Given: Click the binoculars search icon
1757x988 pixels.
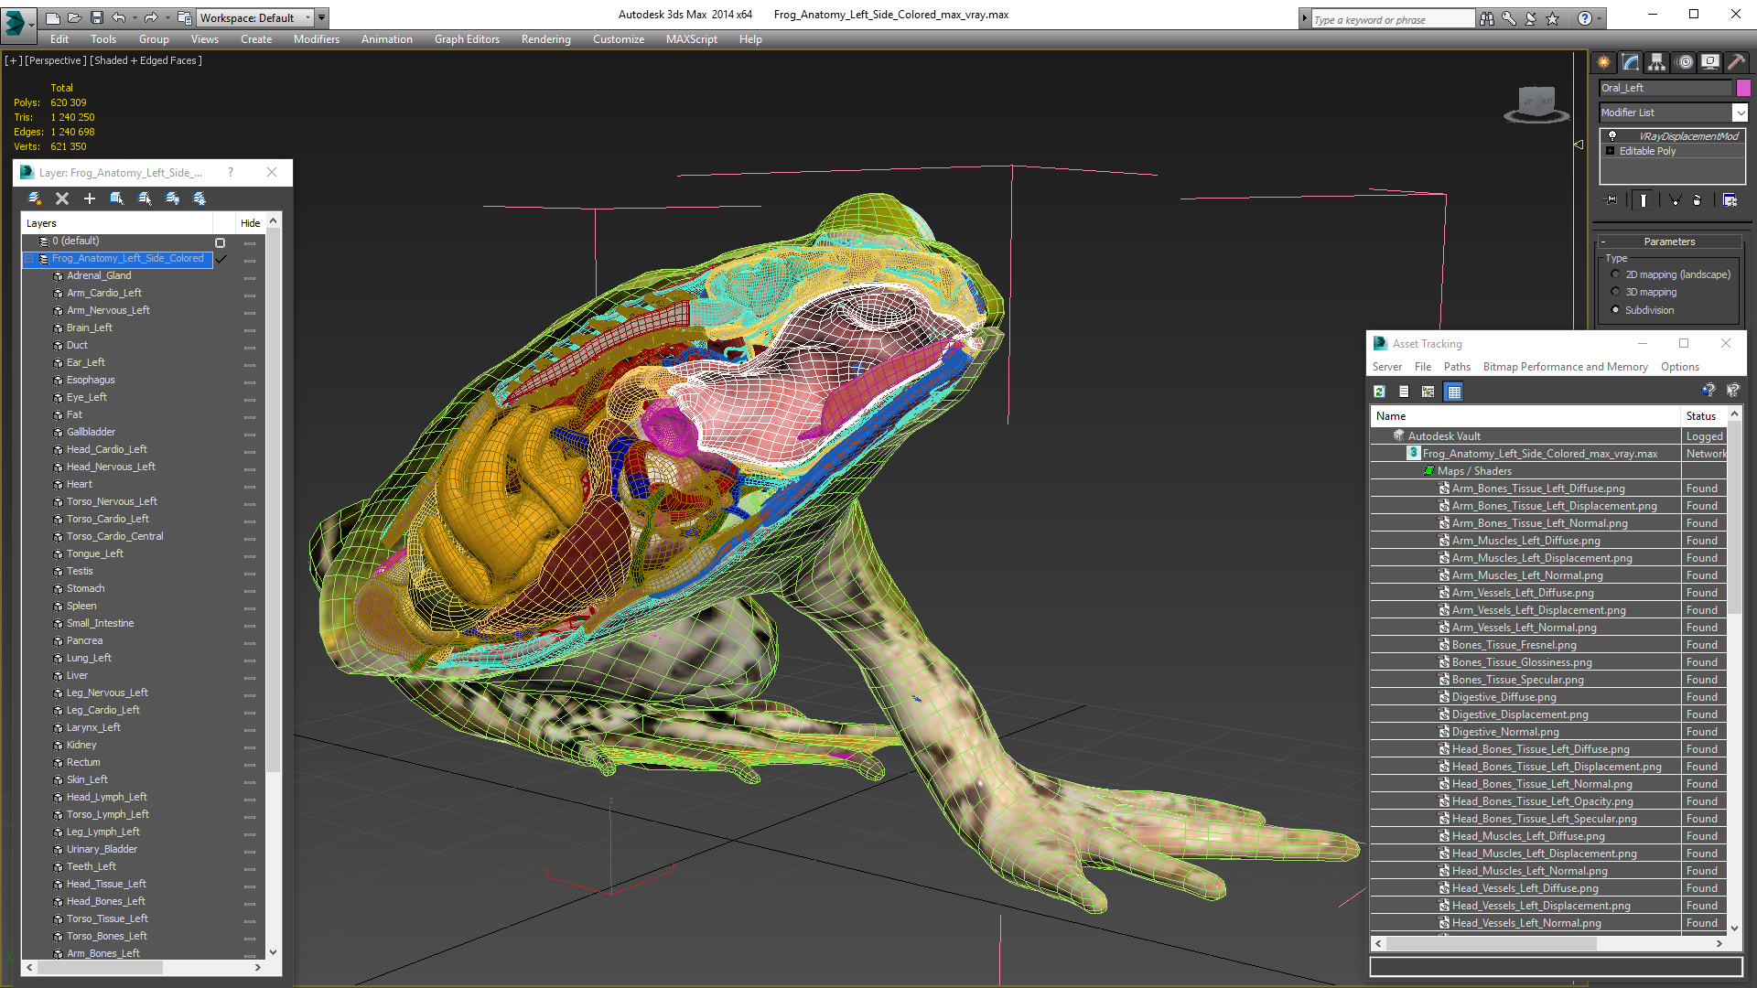Looking at the screenshot, I should (1487, 18).
